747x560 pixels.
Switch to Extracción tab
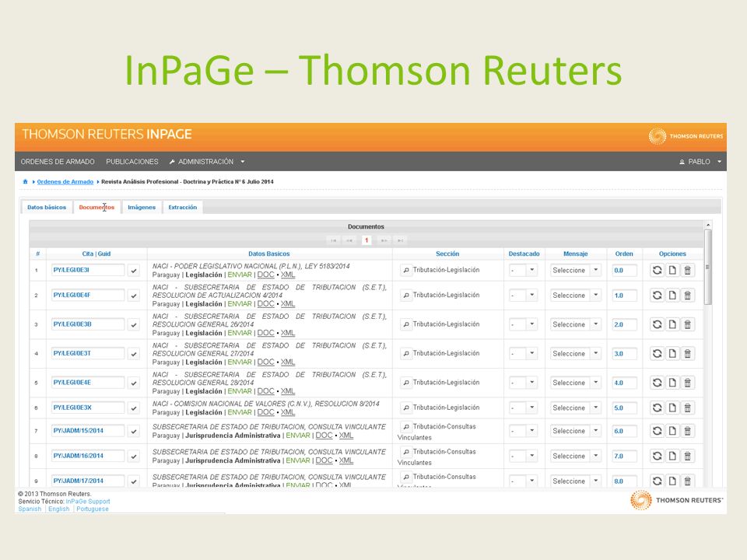click(182, 207)
